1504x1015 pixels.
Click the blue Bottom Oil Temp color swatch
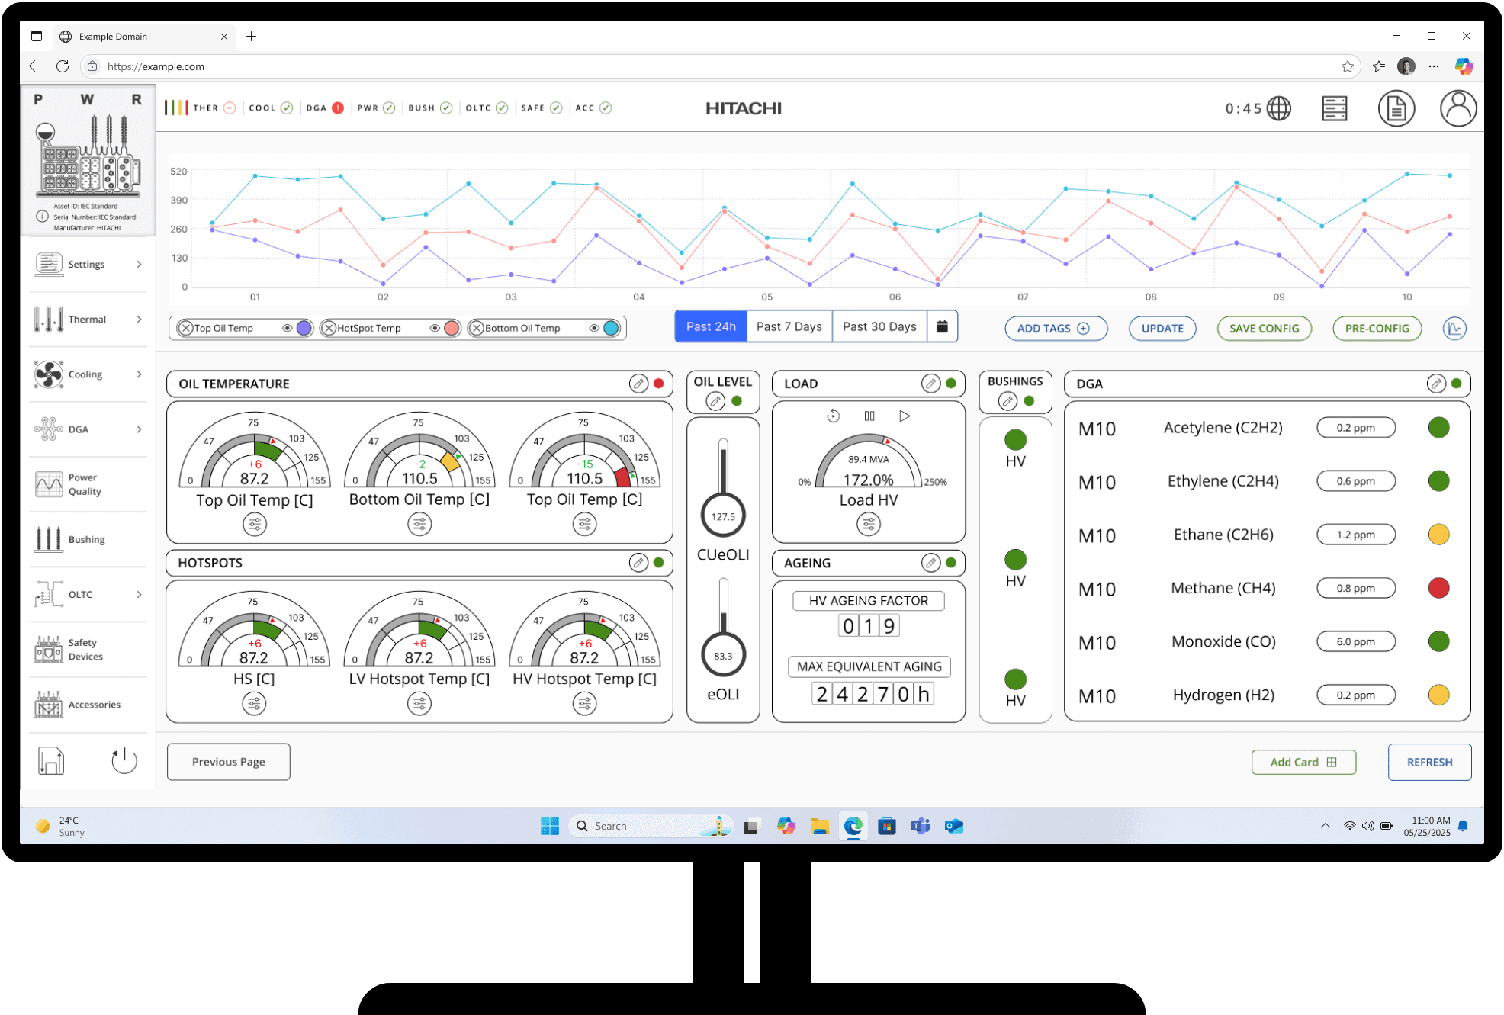611,328
